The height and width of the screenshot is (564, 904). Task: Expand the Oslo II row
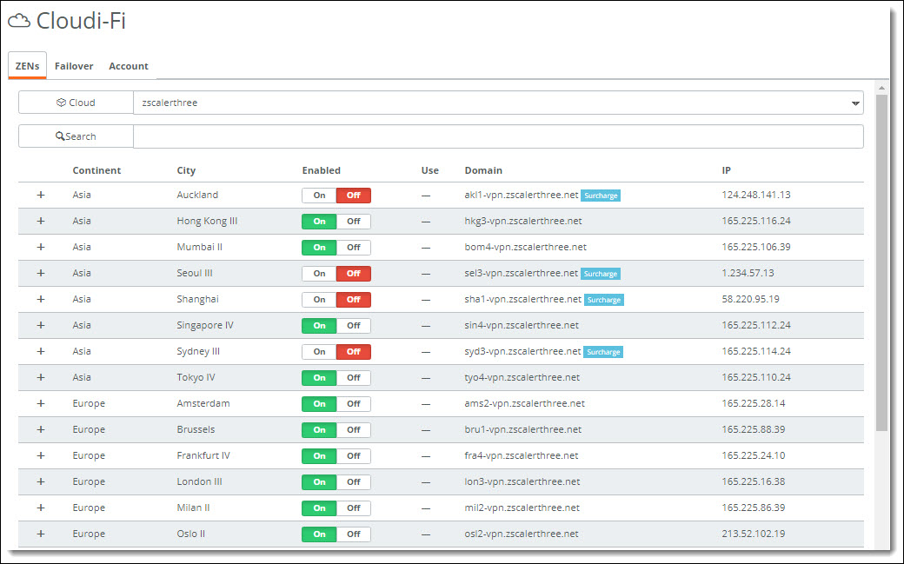point(41,534)
